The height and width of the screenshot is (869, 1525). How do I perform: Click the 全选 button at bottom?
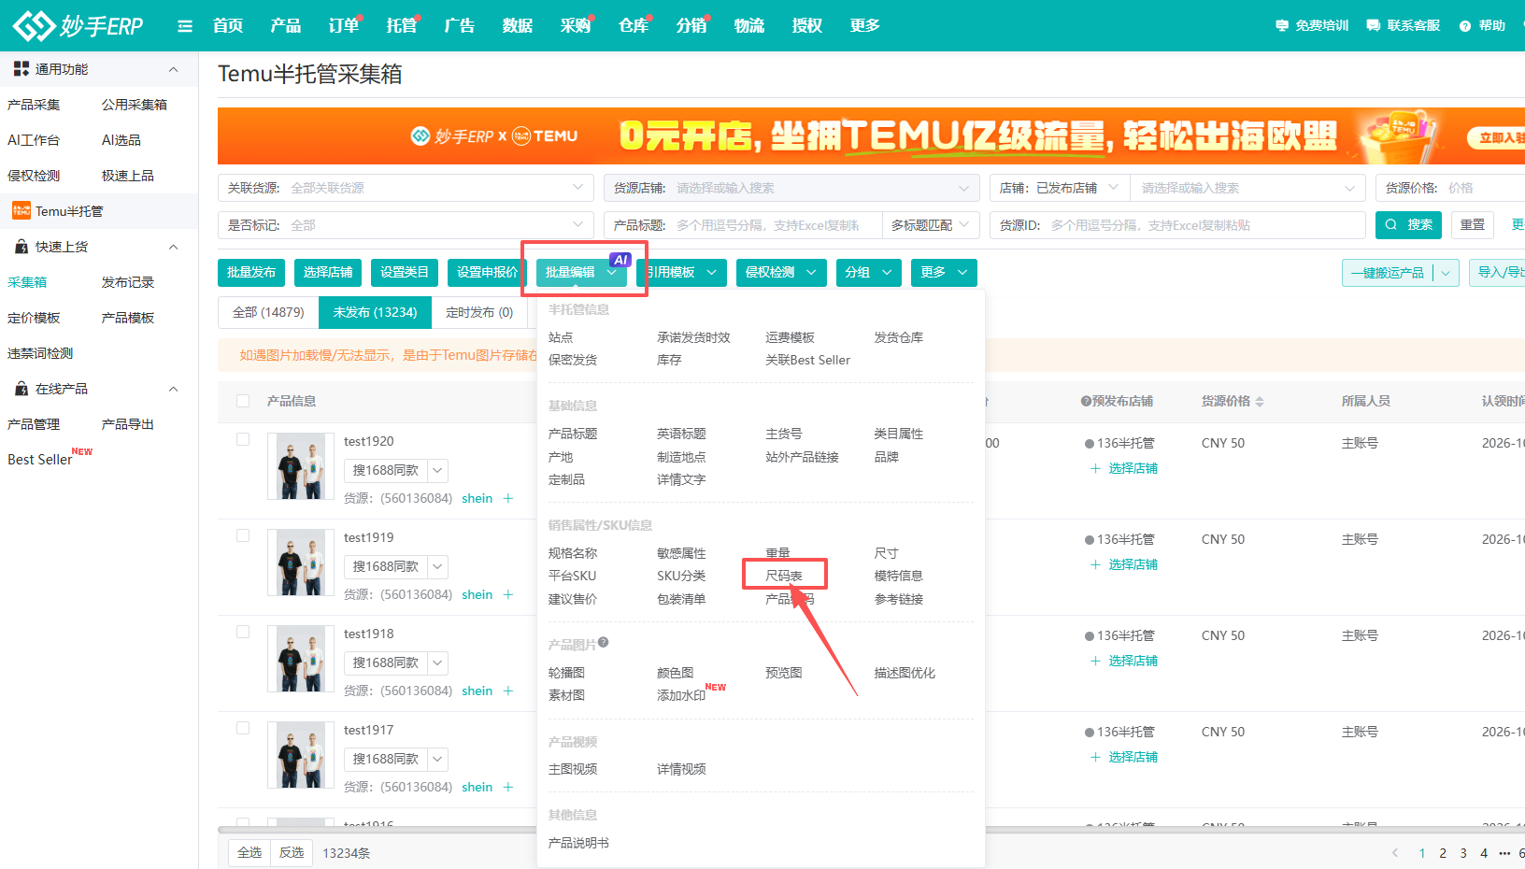(249, 852)
